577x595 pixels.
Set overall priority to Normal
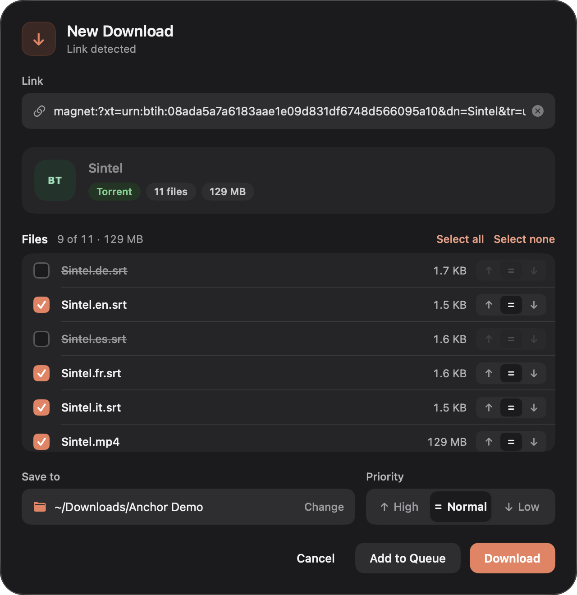click(x=461, y=507)
